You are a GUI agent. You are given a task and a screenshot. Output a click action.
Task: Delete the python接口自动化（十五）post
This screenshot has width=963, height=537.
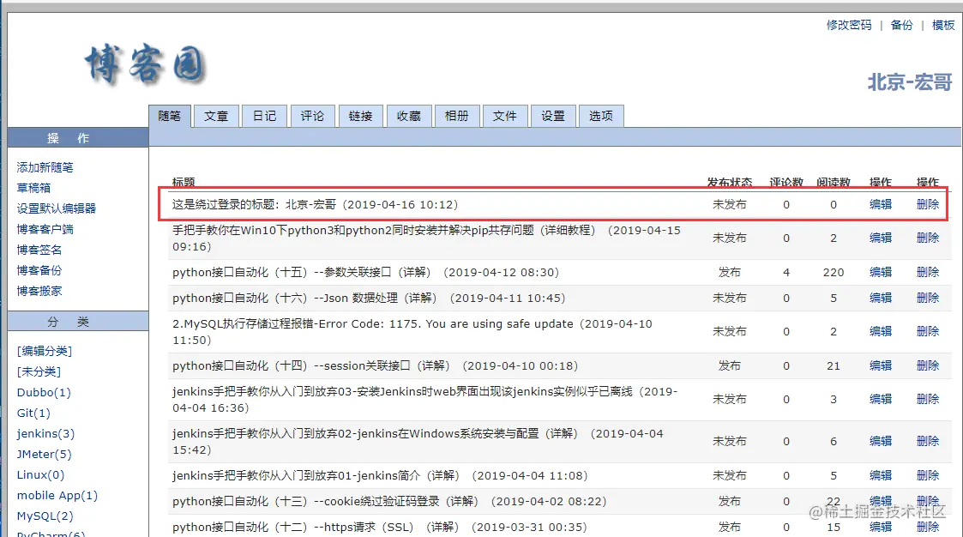(x=927, y=272)
